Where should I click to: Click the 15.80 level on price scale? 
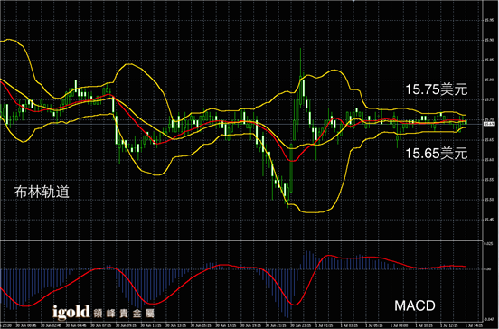pyautogui.click(x=489, y=80)
